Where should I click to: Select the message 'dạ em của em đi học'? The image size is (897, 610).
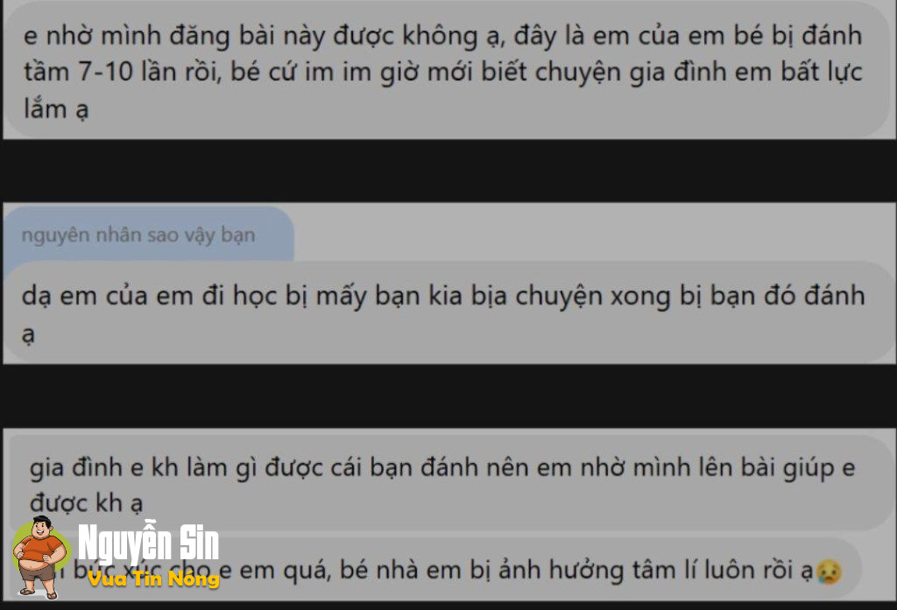coord(448,312)
